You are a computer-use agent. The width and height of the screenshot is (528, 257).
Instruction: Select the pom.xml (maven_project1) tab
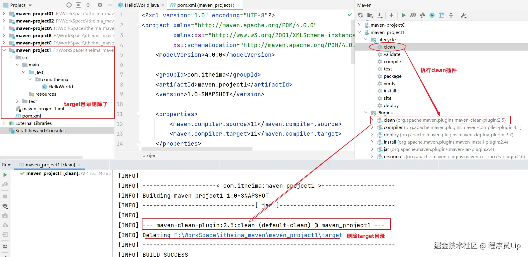pyautogui.click(x=205, y=5)
